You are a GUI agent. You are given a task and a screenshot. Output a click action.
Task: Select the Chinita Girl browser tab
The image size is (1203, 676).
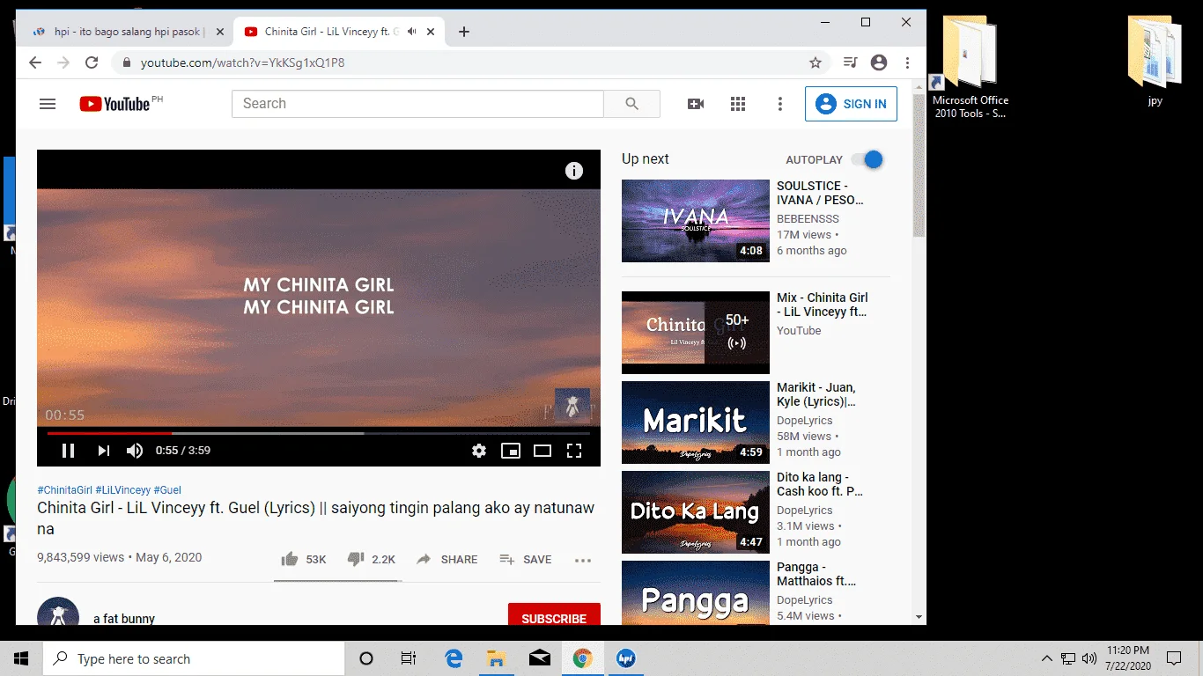click(x=341, y=32)
